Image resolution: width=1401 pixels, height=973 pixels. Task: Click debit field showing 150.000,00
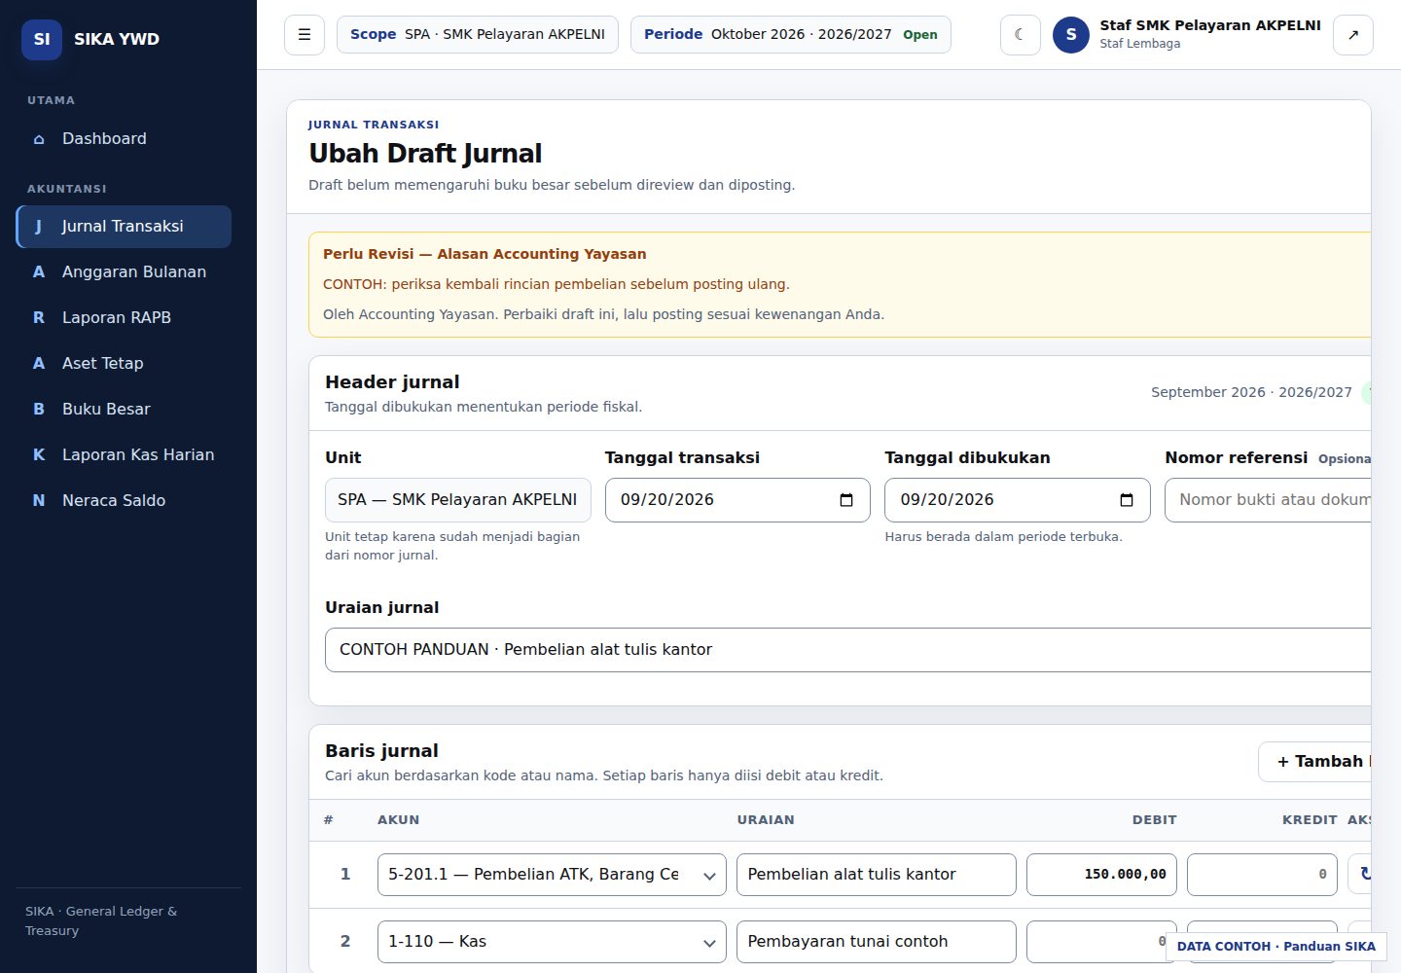pyautogui.click(x=1102, y=875)
